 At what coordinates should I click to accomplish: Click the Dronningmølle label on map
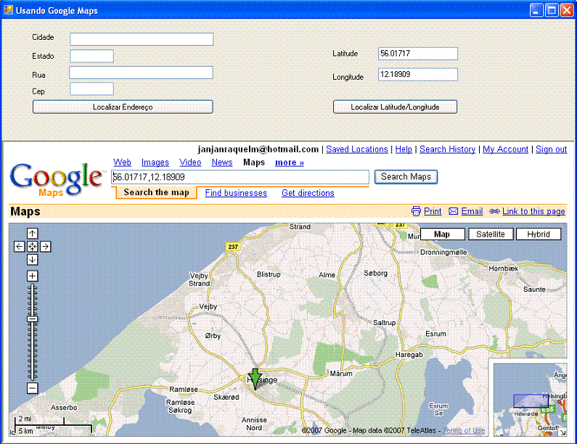coord(443,252)
